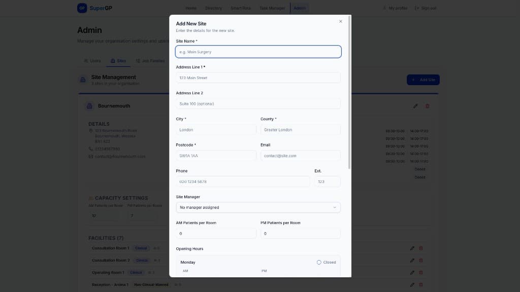This screenshot has width=520, height=292.
Task: Click the AM Patients per Room field
Action: [x=216, y=233]
